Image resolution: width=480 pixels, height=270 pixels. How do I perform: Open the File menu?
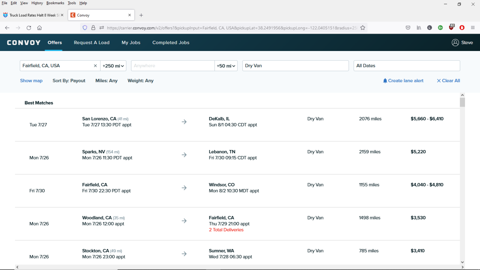click(4, 3)
